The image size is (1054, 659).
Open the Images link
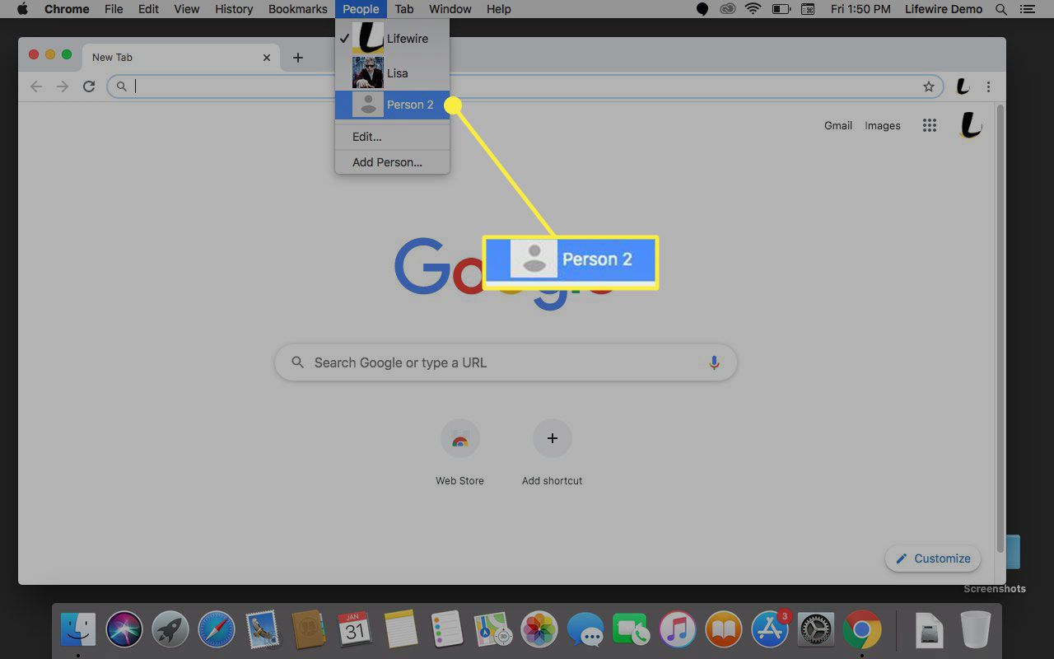(x=883, y=126)
